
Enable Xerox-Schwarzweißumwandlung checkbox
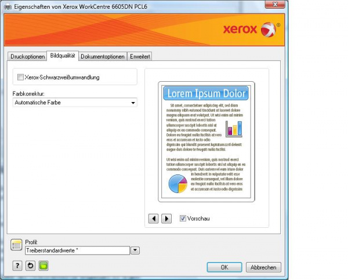[x=21, y=77]
